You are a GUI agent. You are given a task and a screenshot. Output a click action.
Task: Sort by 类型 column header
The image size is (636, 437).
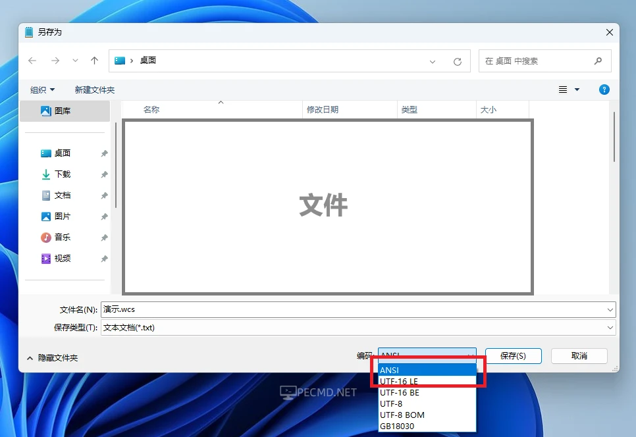pyautogui.click(x=437, y=109)
